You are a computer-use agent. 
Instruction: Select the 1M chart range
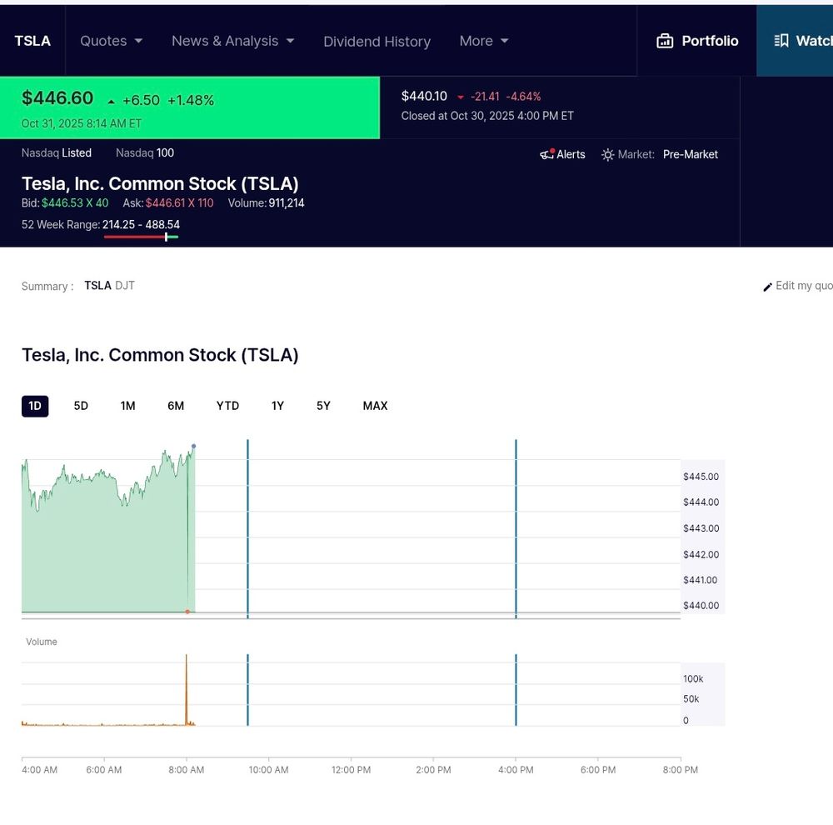(x=127, y=406)
